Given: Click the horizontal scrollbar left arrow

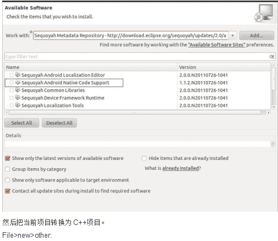Looking at the screenshot, I should 7,113.
